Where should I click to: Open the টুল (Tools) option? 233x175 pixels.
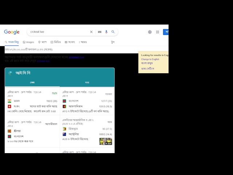tap(113, 42)
